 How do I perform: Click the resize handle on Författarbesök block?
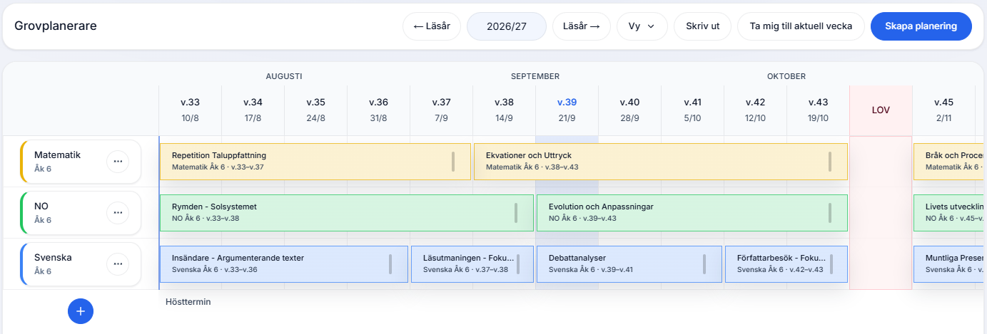pyautogui.click(x=831, y=264)
